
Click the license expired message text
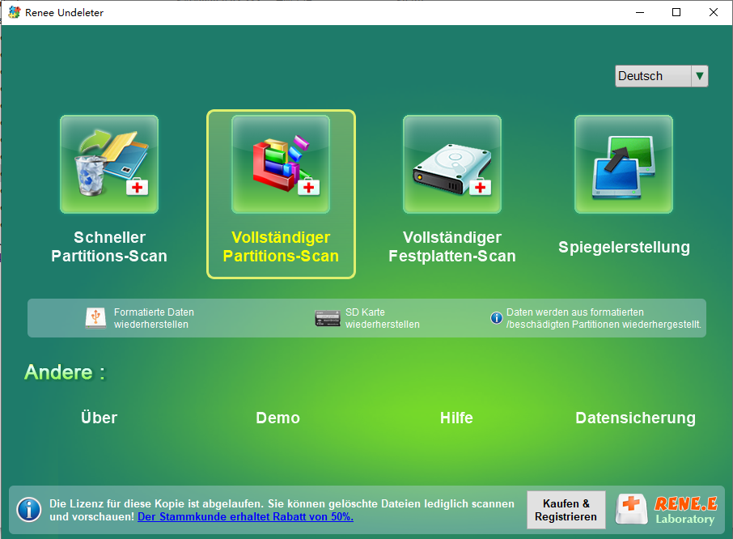[282, 510]
